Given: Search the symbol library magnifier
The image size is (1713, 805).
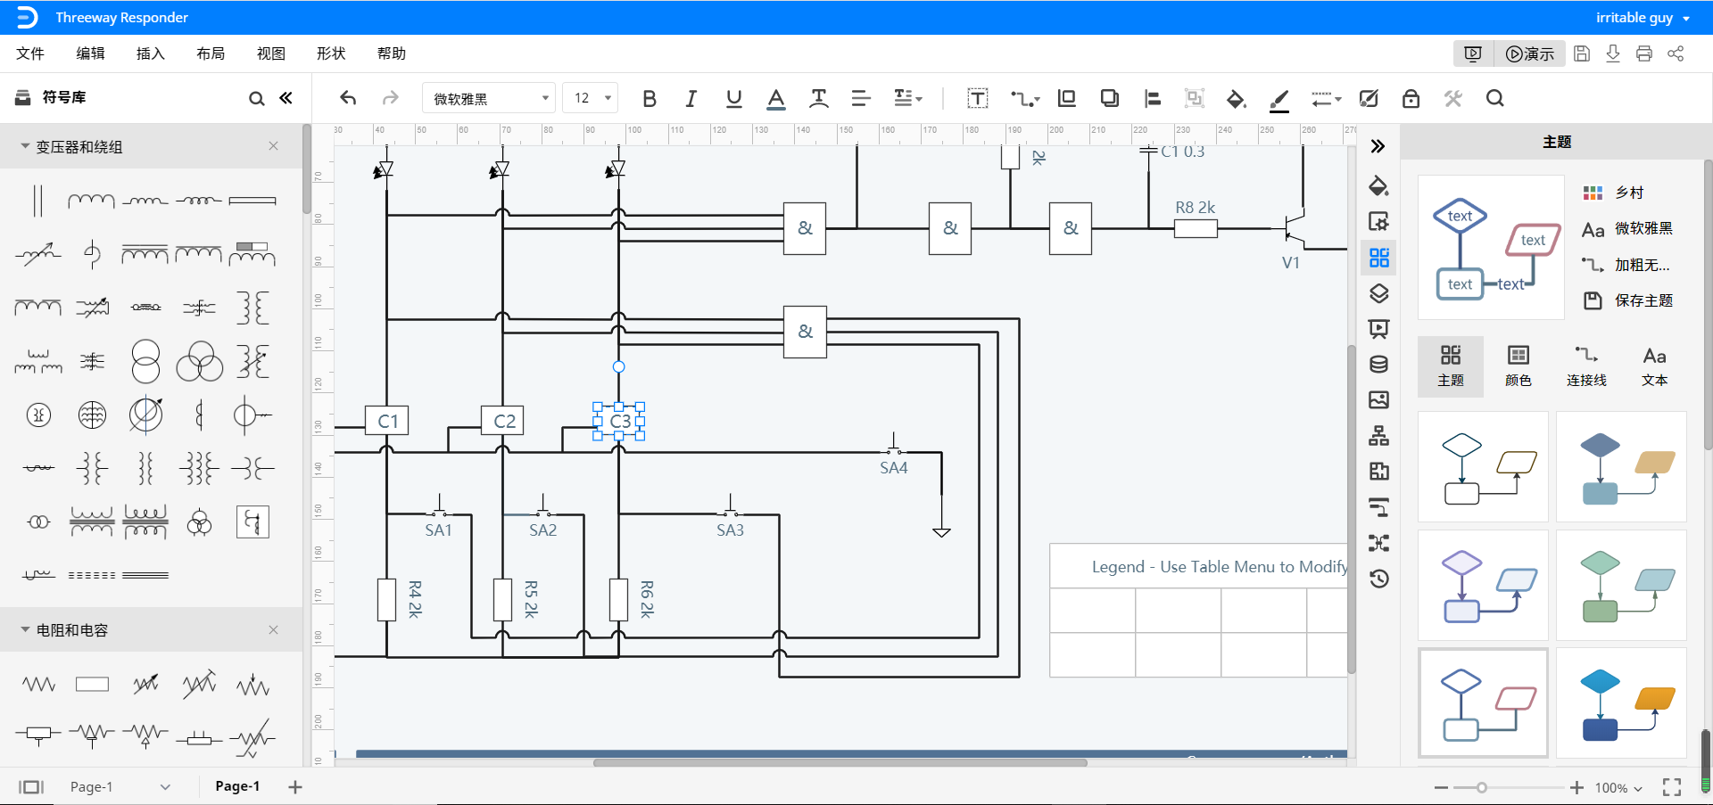Looking at the screenshot, I should click(x=256, y=98).
